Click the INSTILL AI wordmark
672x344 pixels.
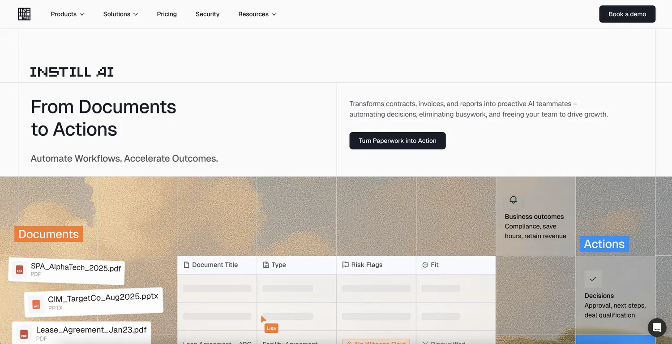click(72, 72)
